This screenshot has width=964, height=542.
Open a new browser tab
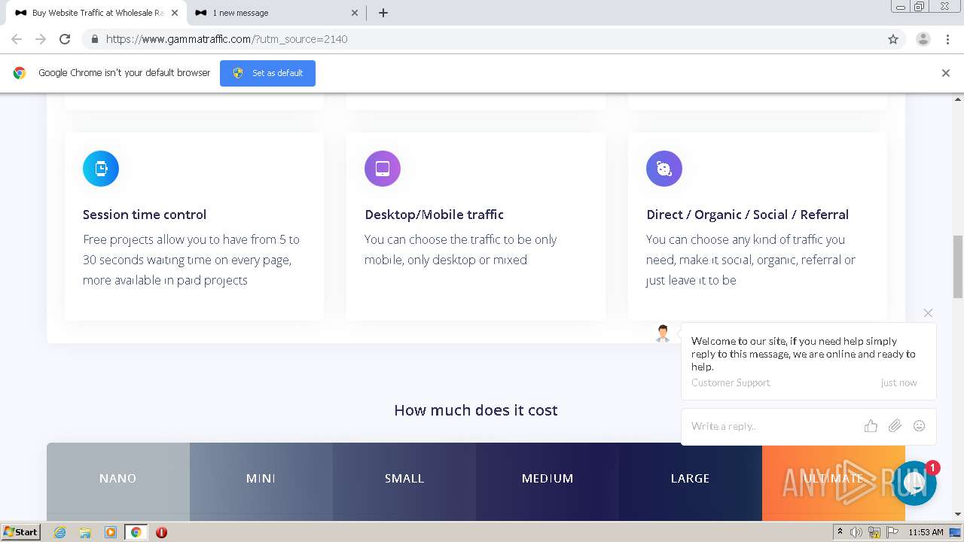click(x=383, y=13)
